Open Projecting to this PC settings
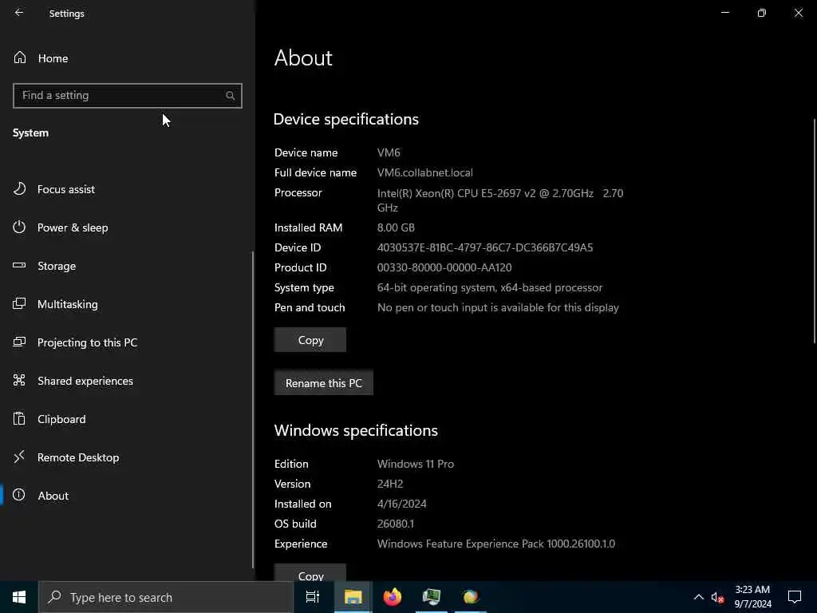Viewport: 817px width, 613px height. click(x=127, y=342)
